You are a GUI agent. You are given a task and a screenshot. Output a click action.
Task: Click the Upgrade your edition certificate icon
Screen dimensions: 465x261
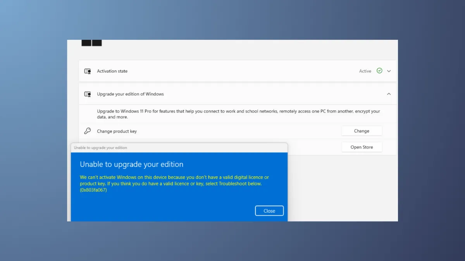point(88,94)
